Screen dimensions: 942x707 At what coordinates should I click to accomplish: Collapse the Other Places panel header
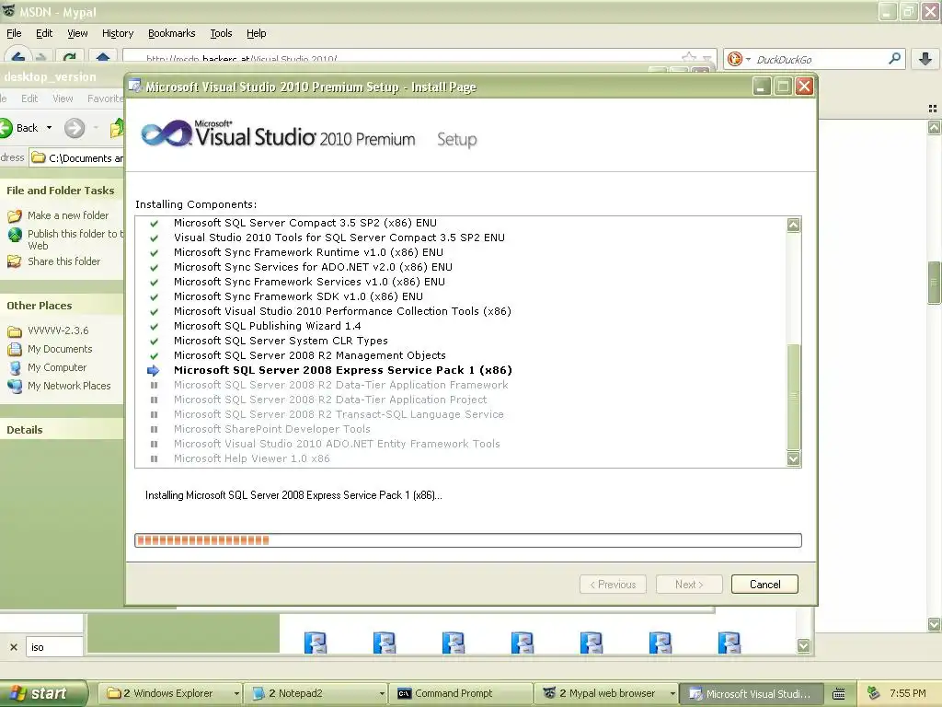pyautogui.click(x=62, y=306)
